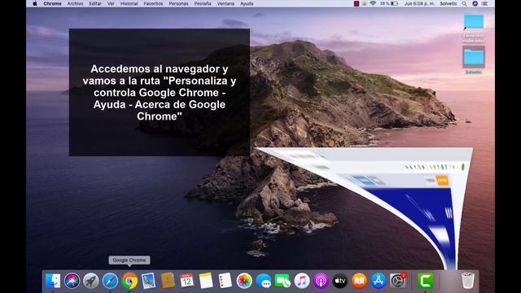
Task: Open Launchpad rocket icon in Dock
Action: pos(91,281)
